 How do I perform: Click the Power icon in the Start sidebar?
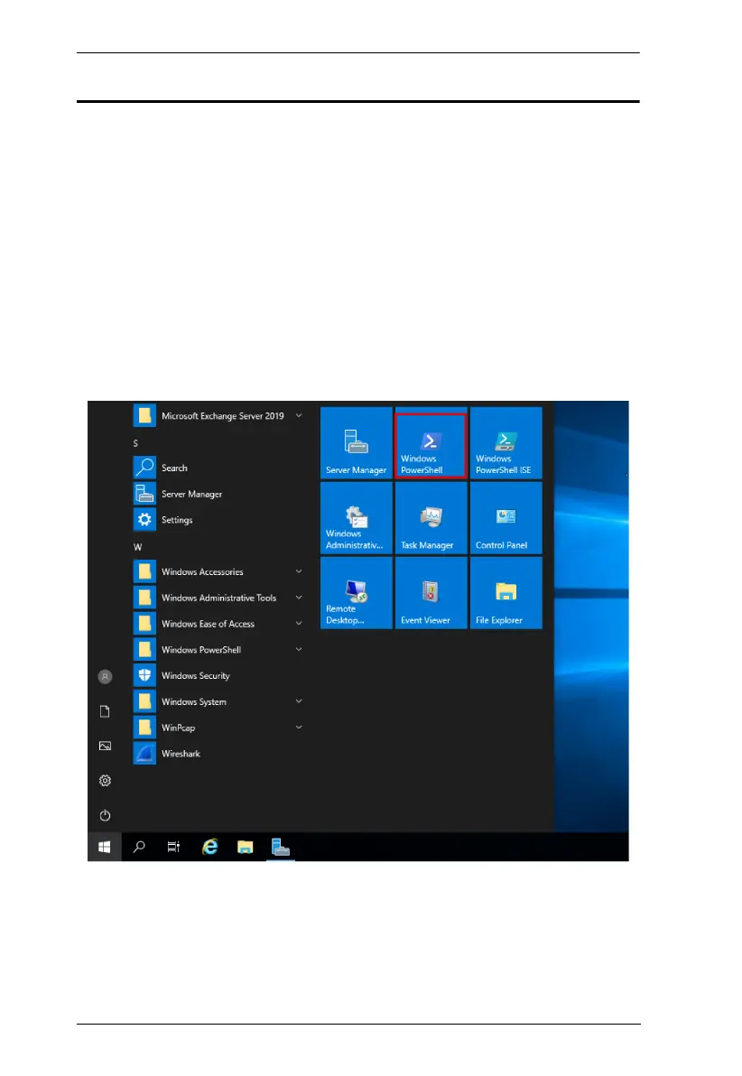[105, 815]
